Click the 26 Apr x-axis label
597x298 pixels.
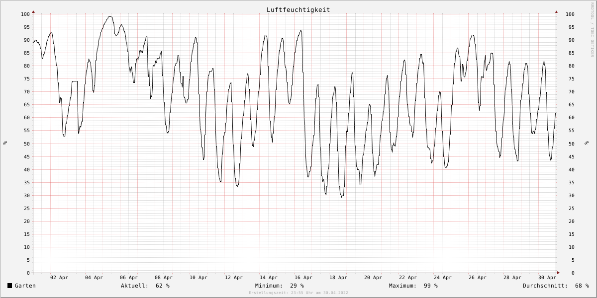[x=477, y=278]
